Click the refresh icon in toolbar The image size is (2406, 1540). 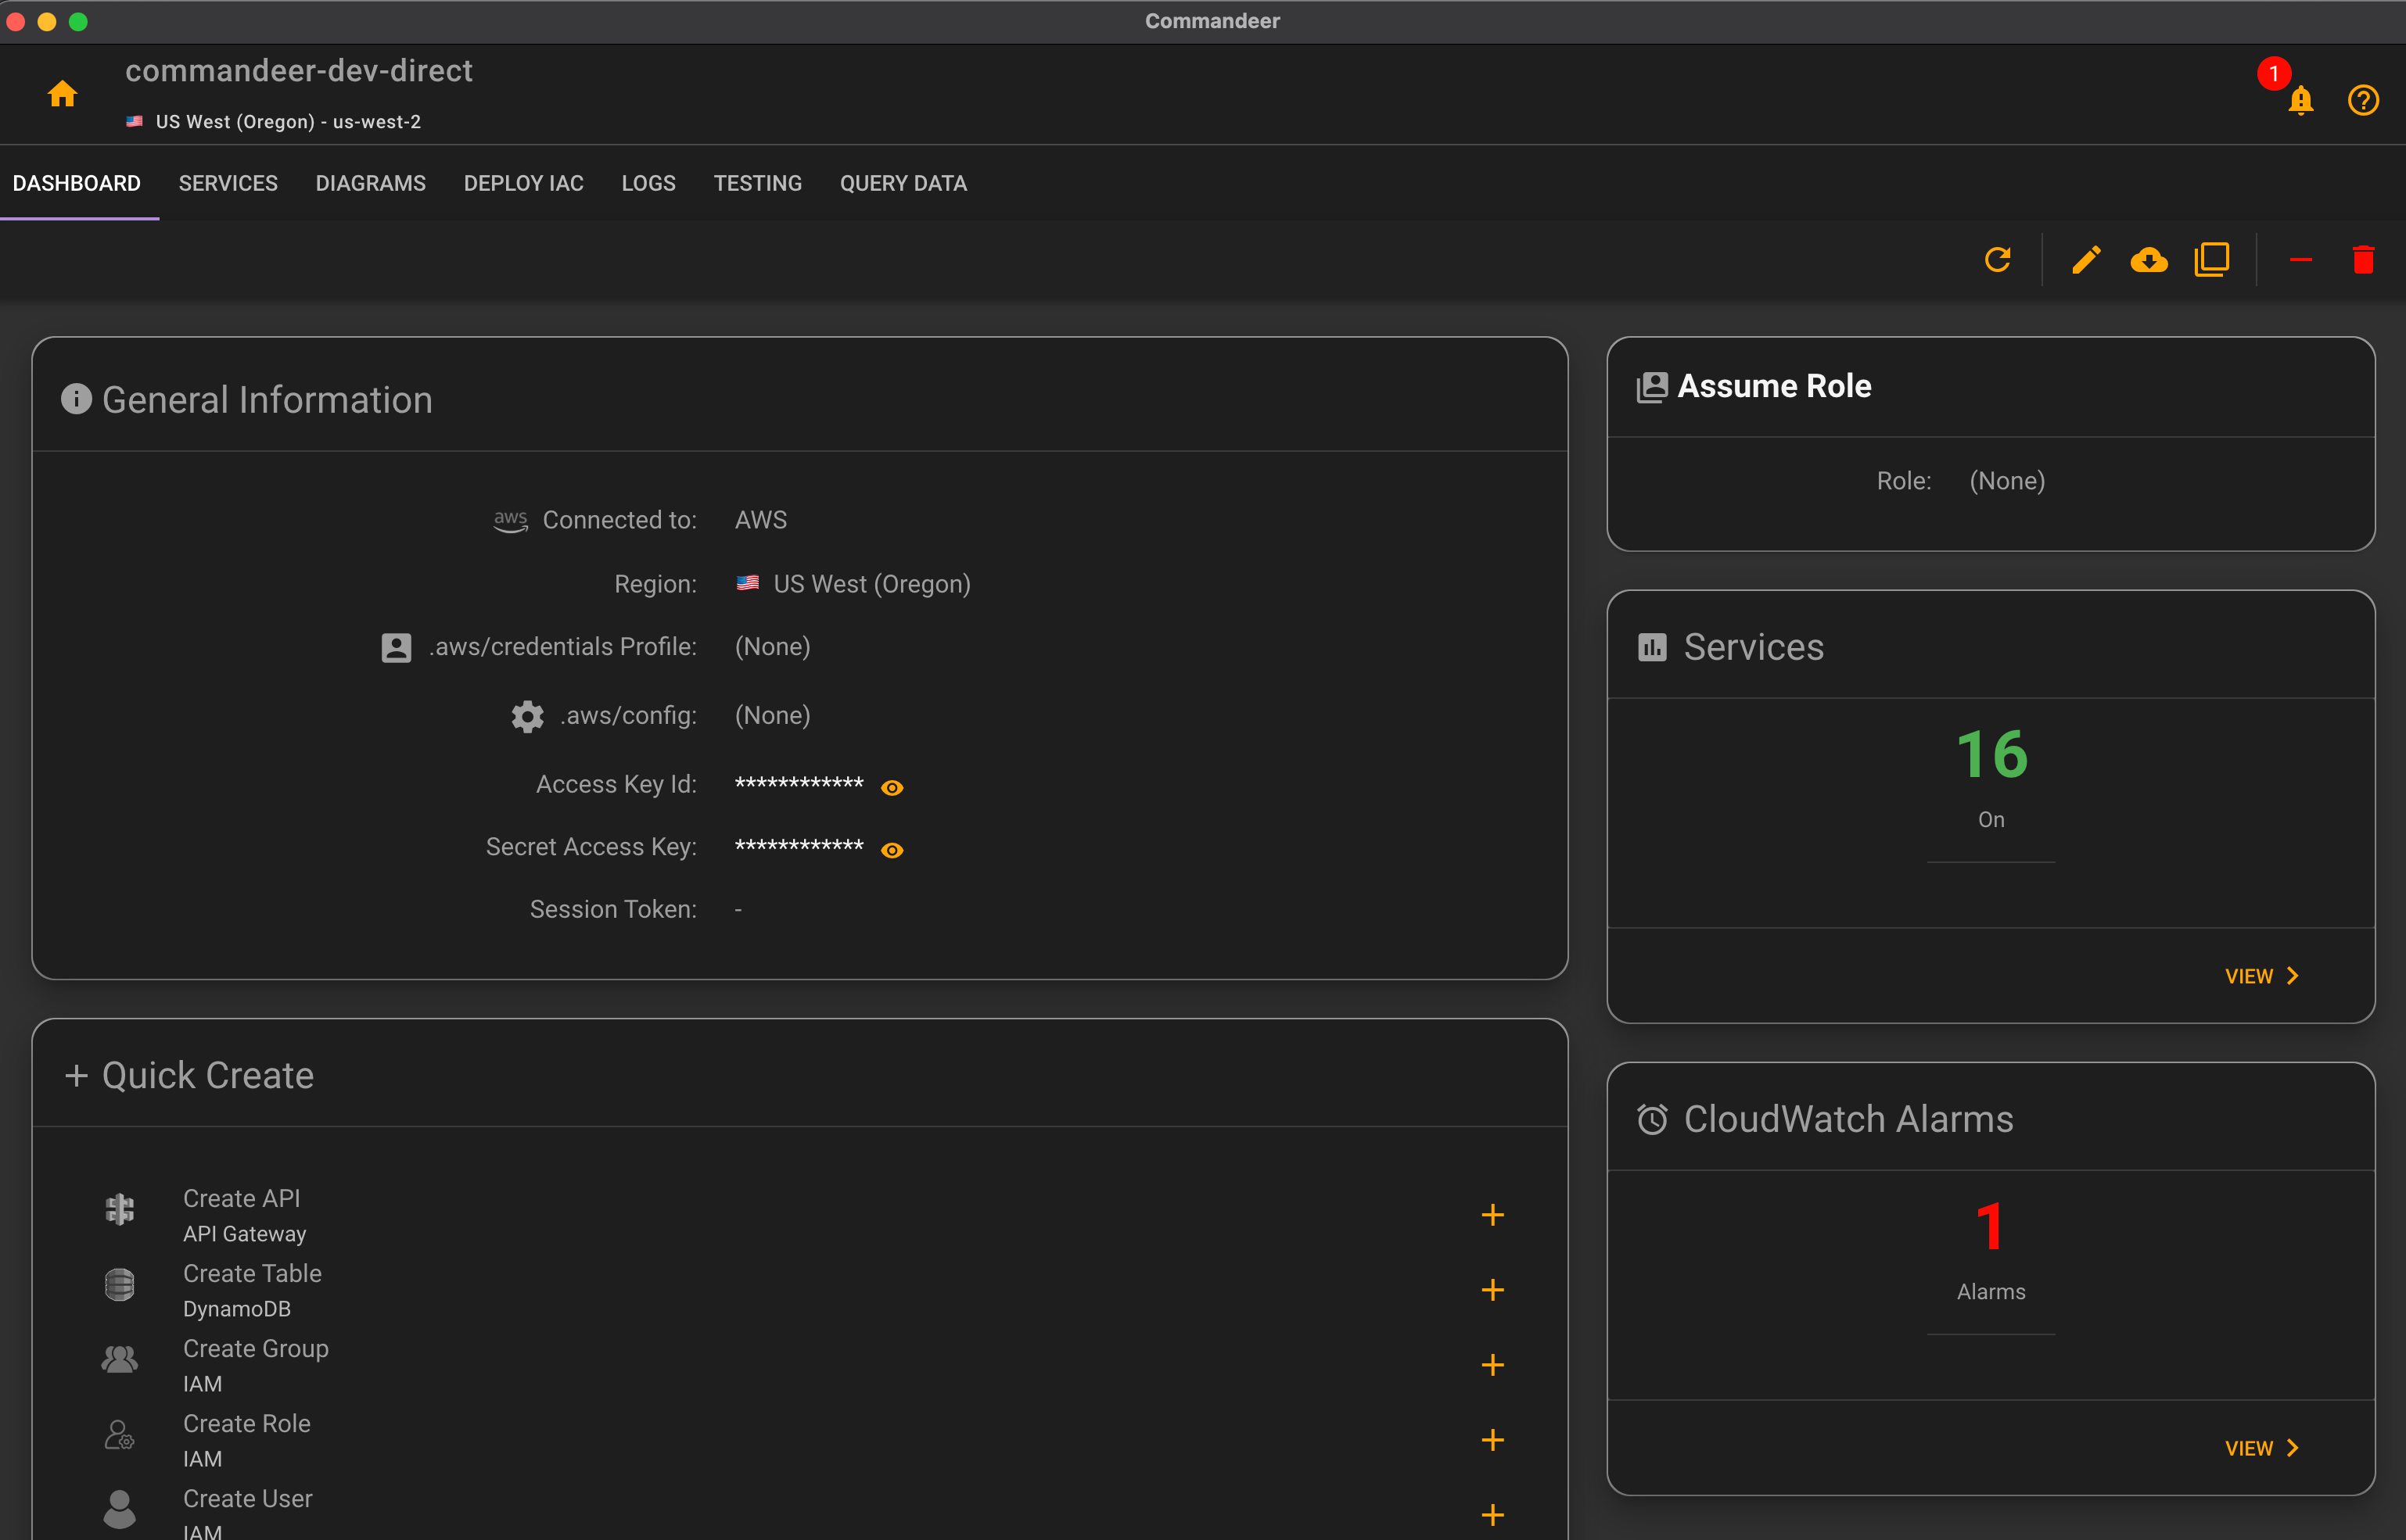[x=1998, y=260]
